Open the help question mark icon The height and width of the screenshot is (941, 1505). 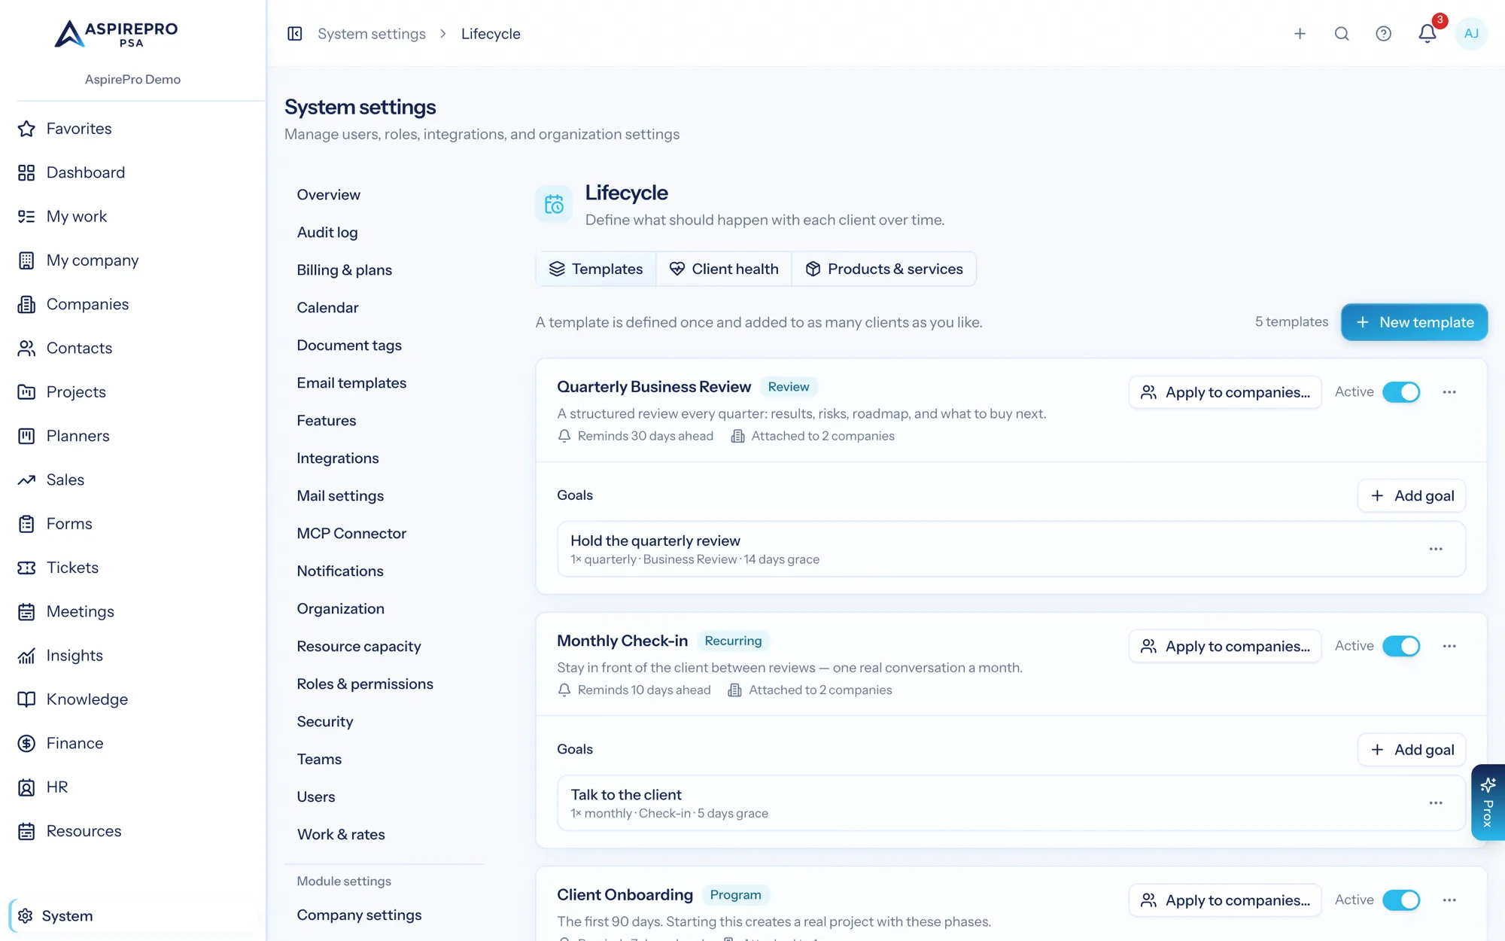coord(1383,34)
